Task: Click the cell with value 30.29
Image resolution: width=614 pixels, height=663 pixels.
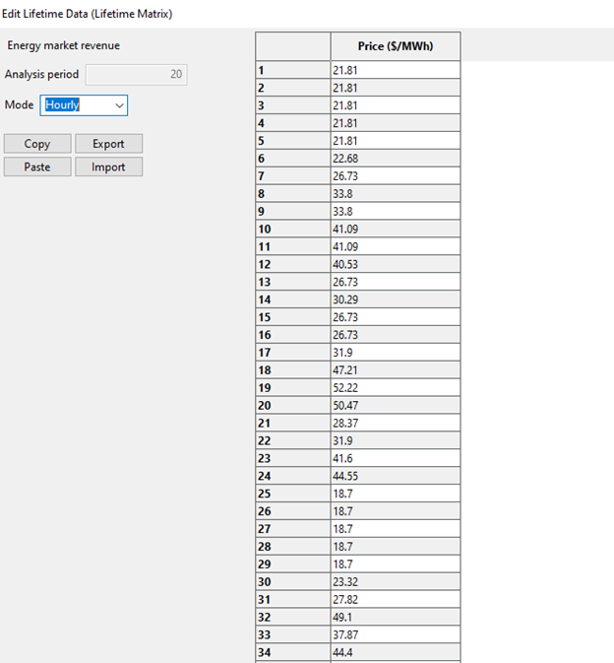Action: [x=395, y=299]
